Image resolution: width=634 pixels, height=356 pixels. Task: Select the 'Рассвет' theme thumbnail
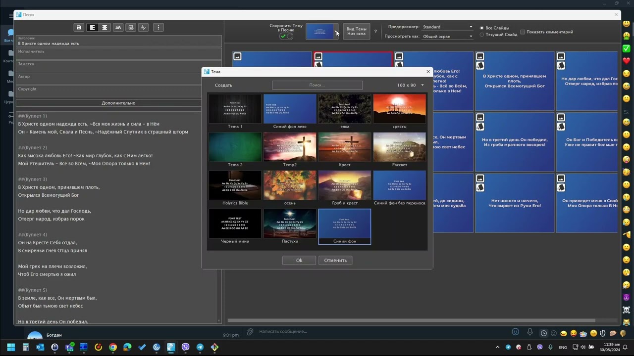pyautogui.click(x=399, y=150)
